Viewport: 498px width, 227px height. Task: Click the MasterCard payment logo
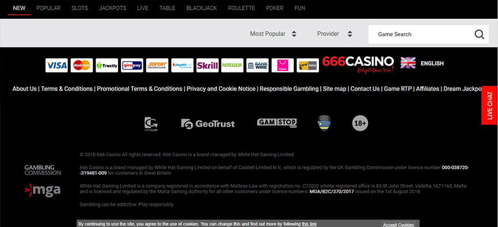click(x=82, y=66)
